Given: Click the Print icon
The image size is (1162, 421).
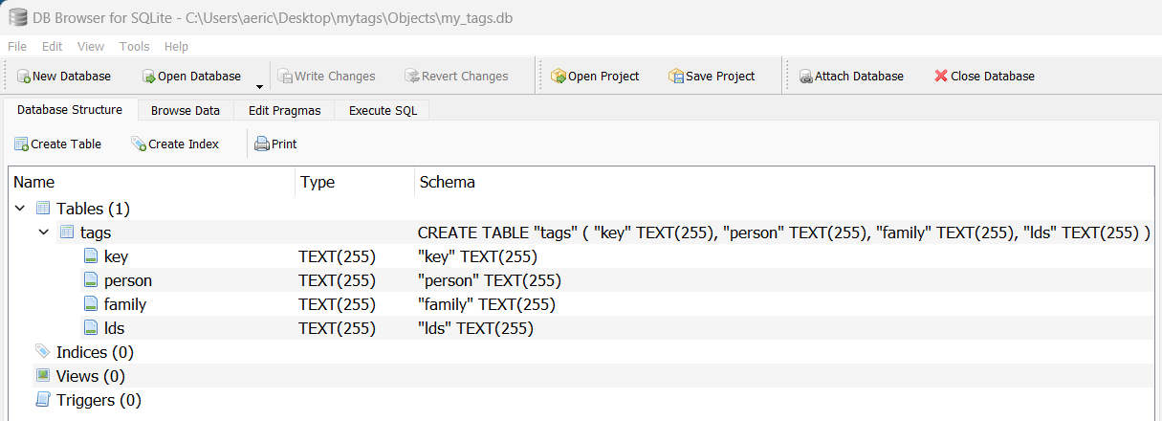Looking at the screenshot, I should tap(262, 144).
